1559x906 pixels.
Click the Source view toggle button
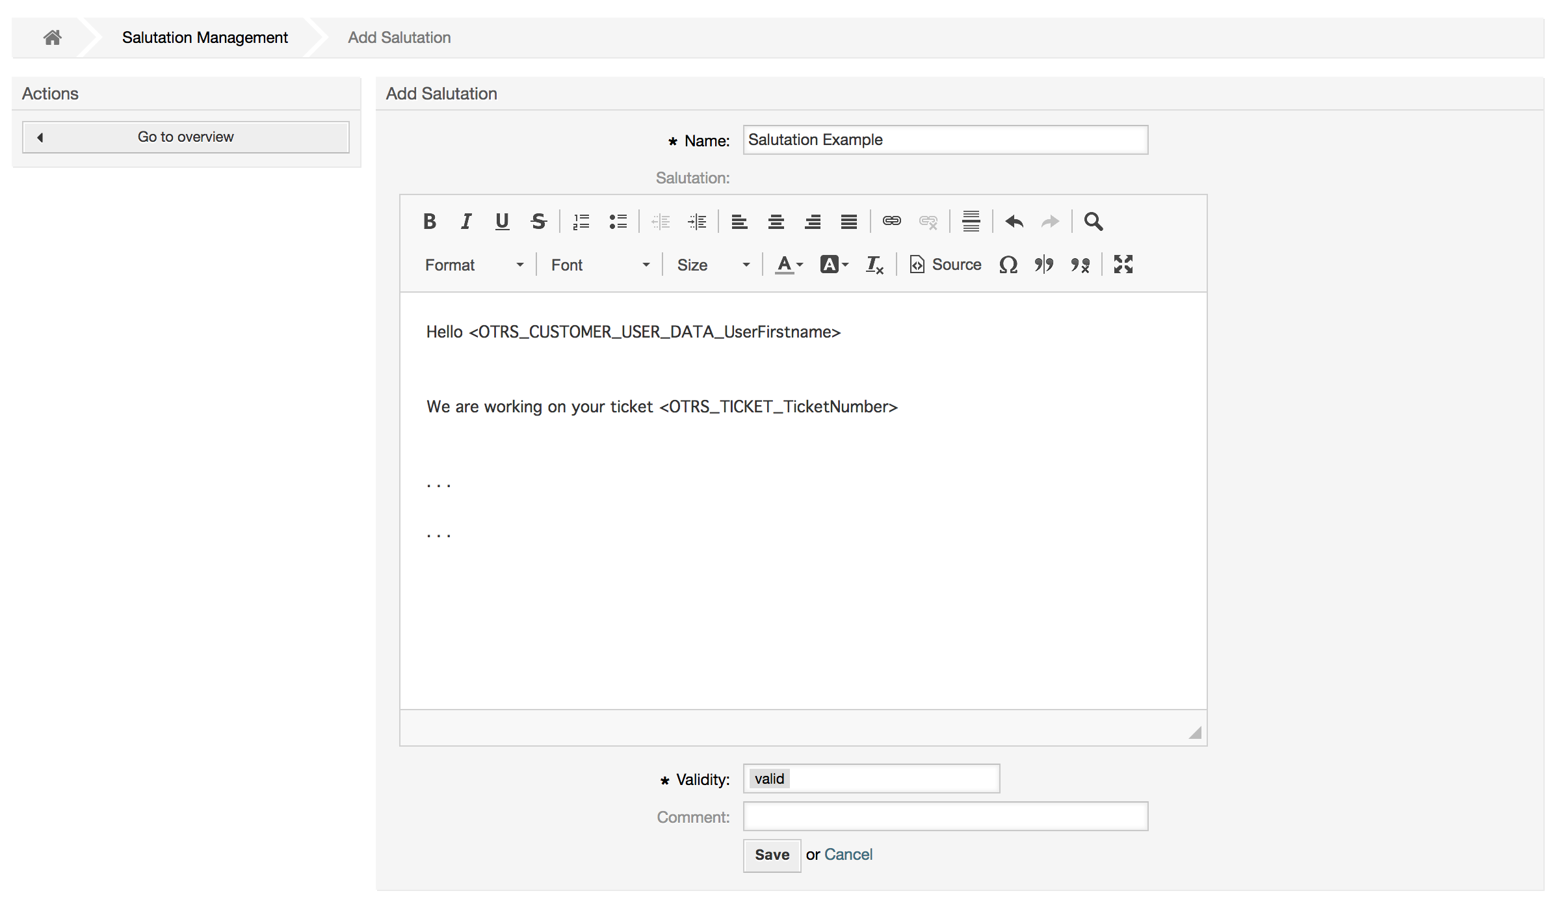click(x=943, y=263)
